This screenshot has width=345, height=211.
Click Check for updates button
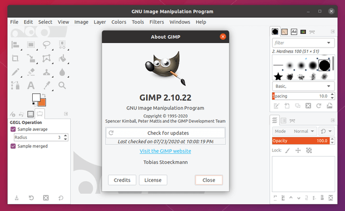point(166,133)
